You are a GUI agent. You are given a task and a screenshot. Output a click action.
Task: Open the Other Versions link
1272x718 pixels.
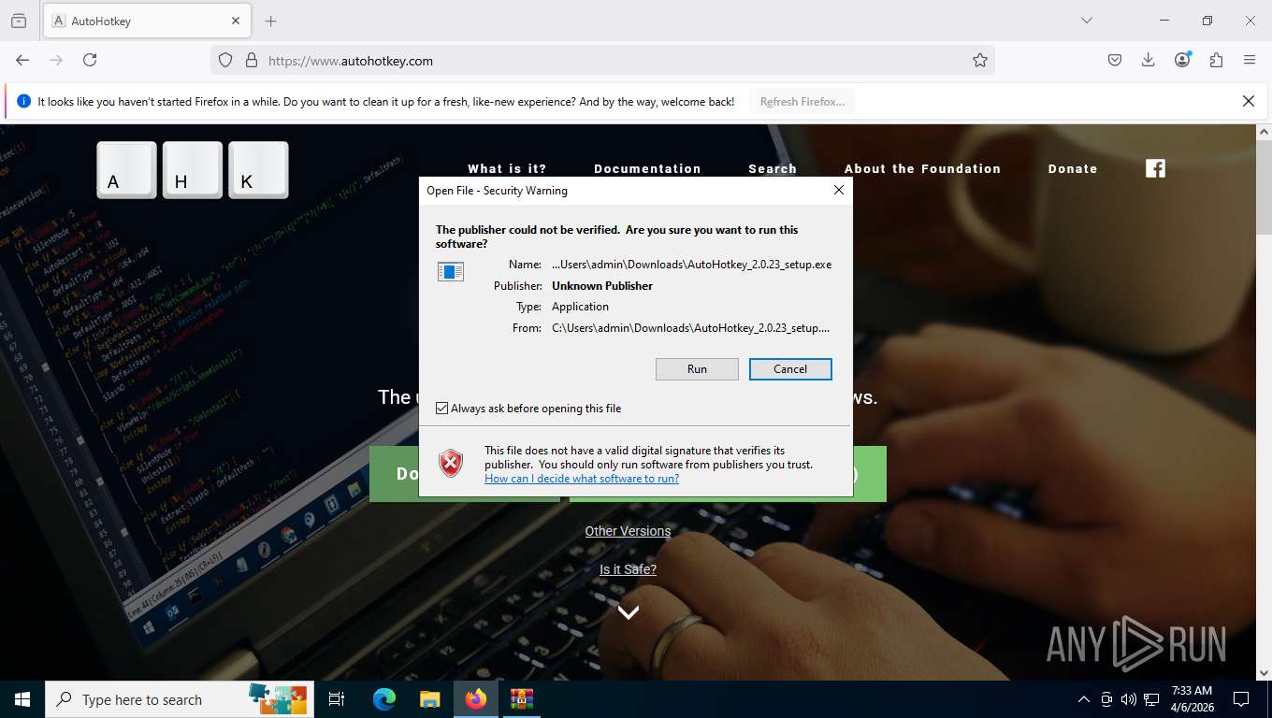pyautogui.click(x=628, y=531)
